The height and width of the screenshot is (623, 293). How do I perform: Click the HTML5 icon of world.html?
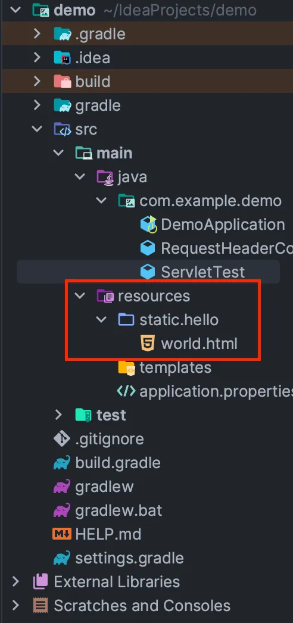[148, 343]
